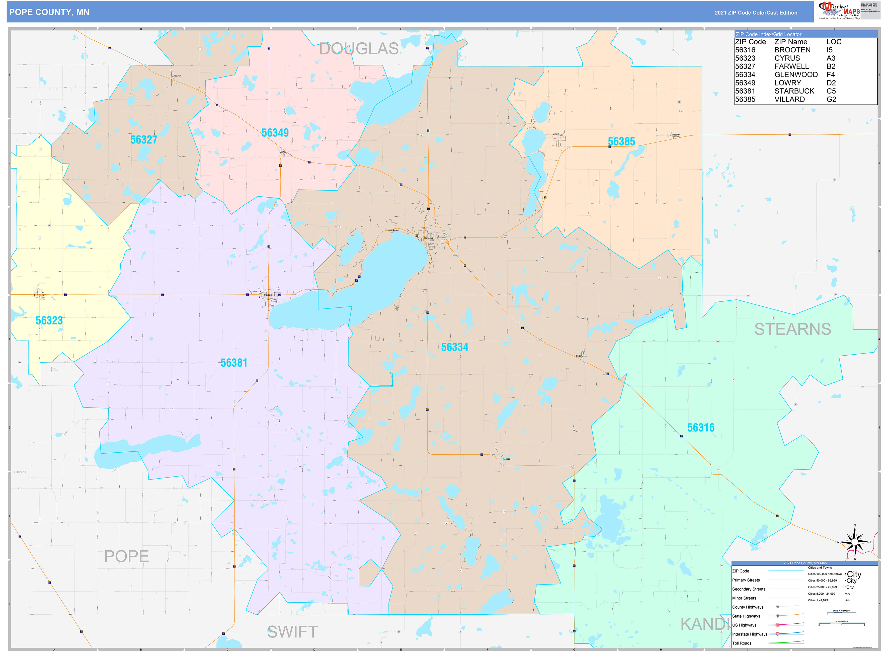
Task: Select VILLARD in the ZIP index table
Action: pos(789,100)
